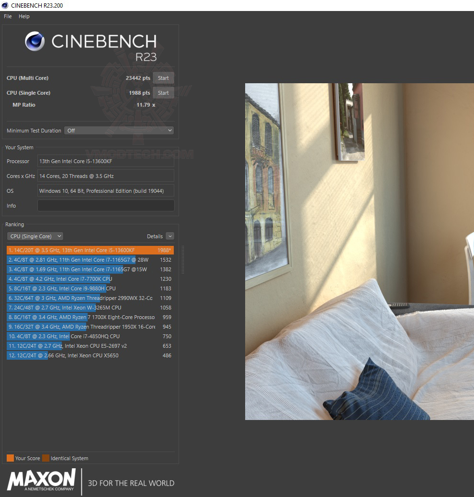Image resolution: width=474 pixels, height=497 pixels.
Task: Open Minimum Test Duration dropdown
Action: pyautogui.click(x=119, y=130)
